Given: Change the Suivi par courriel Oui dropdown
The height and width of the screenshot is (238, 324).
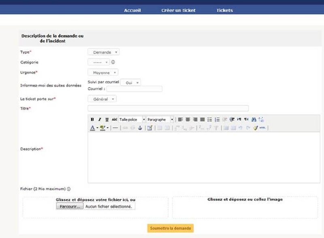Looking at the screenshot, I should pyautogui.click(x=131, y=83).
